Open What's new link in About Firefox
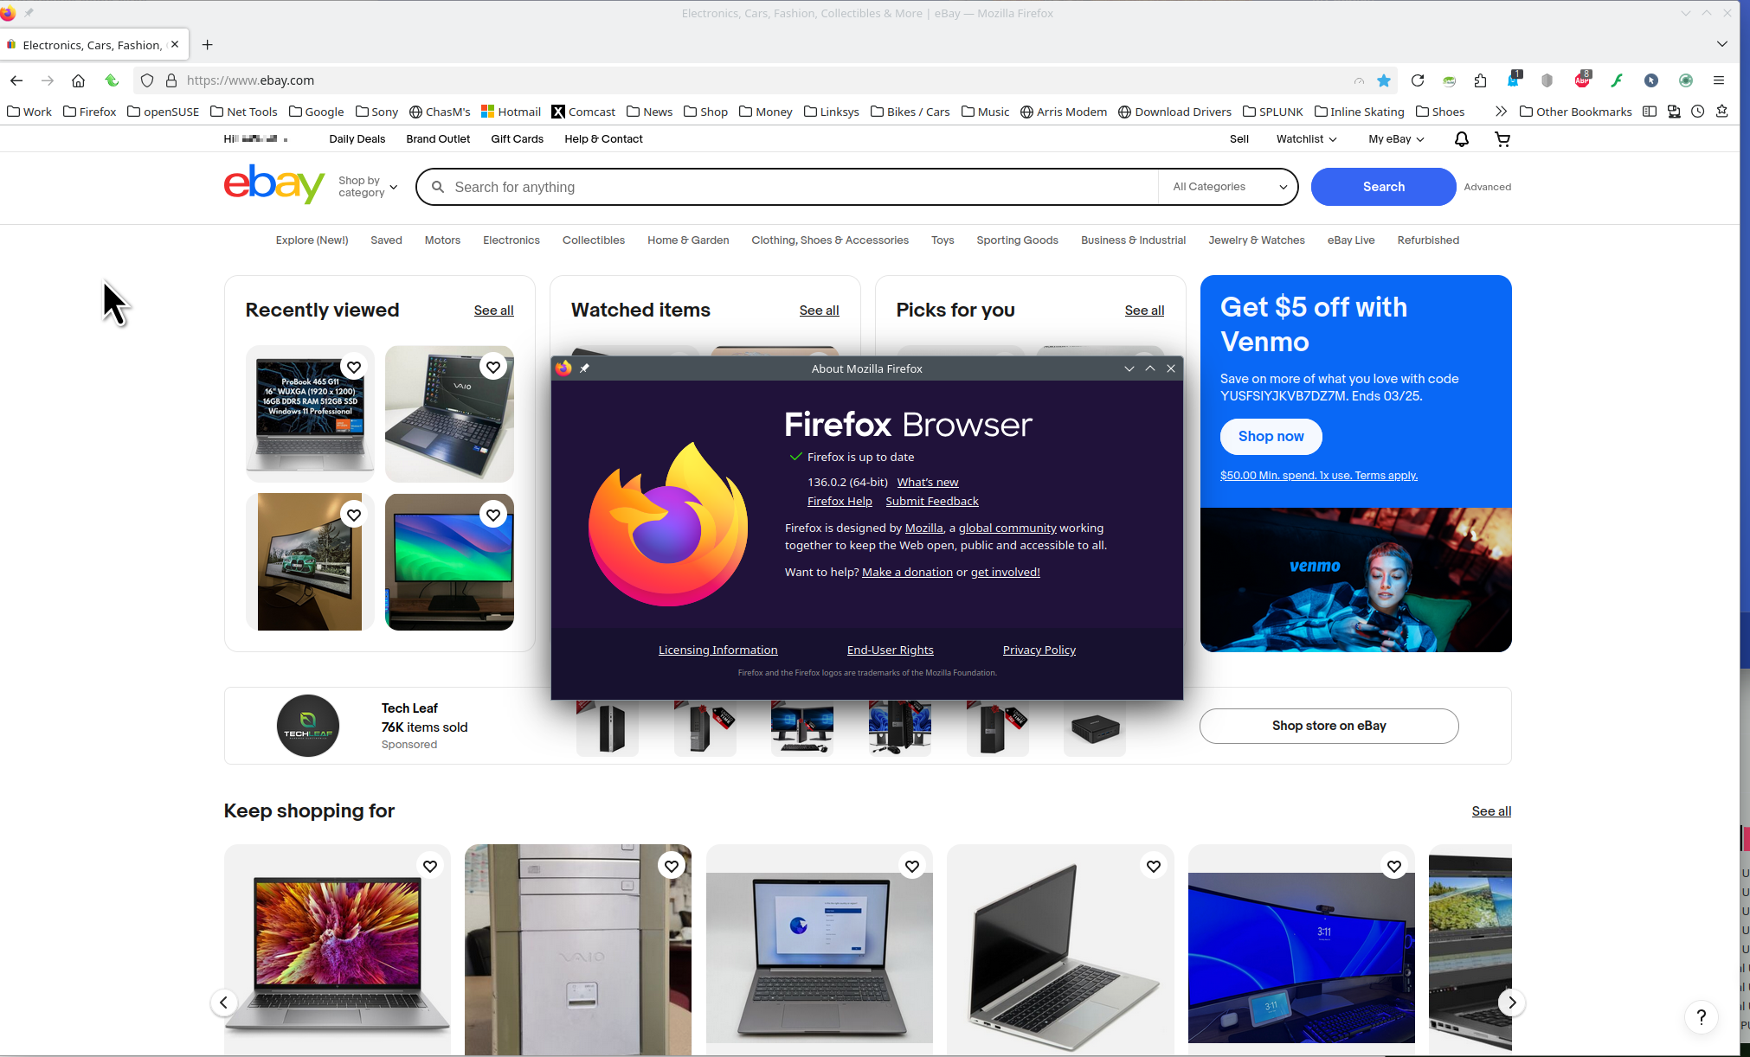This screenshot has width=1750, height=1057. [x=927, y=483]
